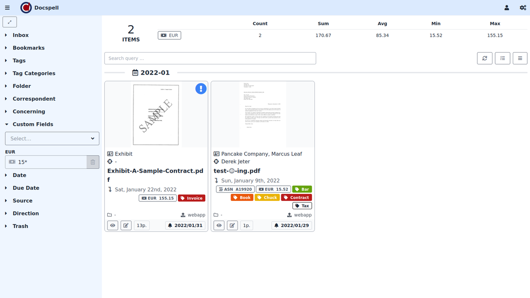This screenshot has height=298, width=530.
Task: Click the green Bar tag label
Action: pyautogui.click(x=302, y=189)
